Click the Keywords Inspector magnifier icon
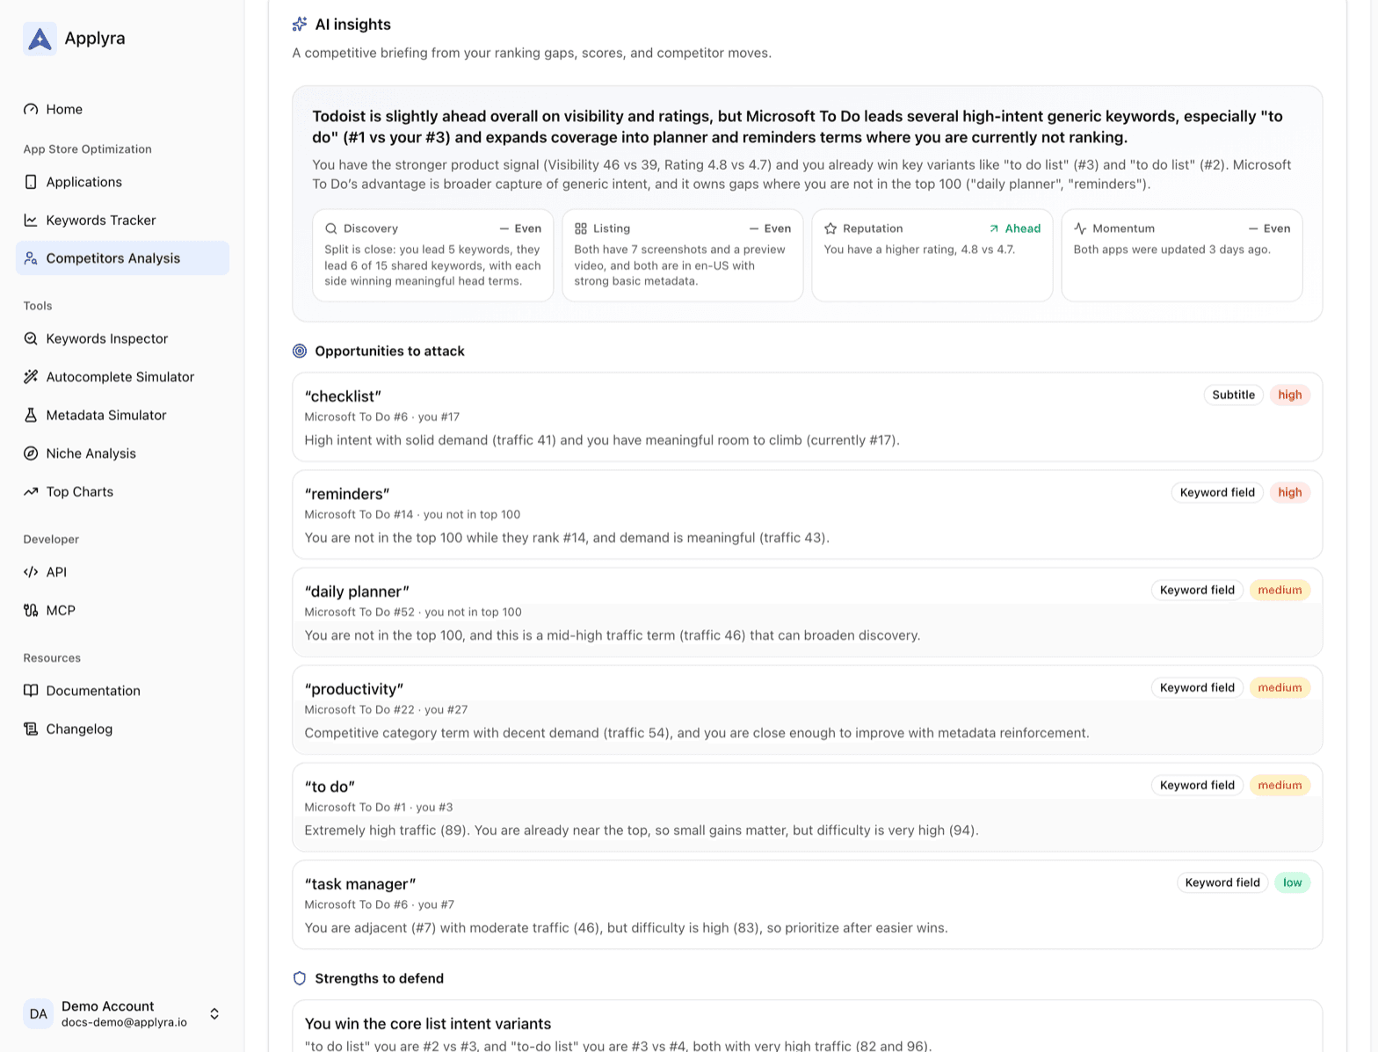The height and width of the screenshot is (1052, 1378). (x=31, y=338)
